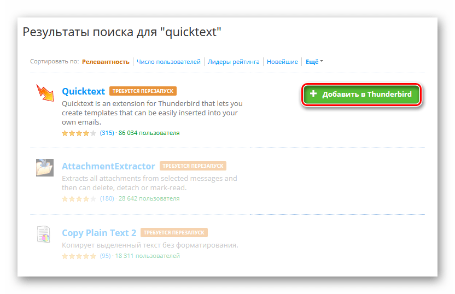This screenshot has width=455, height=294.
Task: Click the Copy Plain Text 2 star rating
Action: [x=79, y=256]
